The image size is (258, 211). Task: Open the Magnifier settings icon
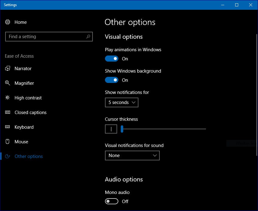(7, 83)
